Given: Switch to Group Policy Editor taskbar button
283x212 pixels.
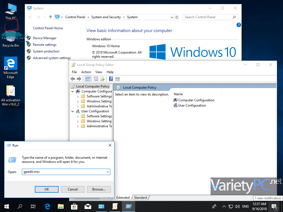Looking at the screenshot, I should 115,206.
